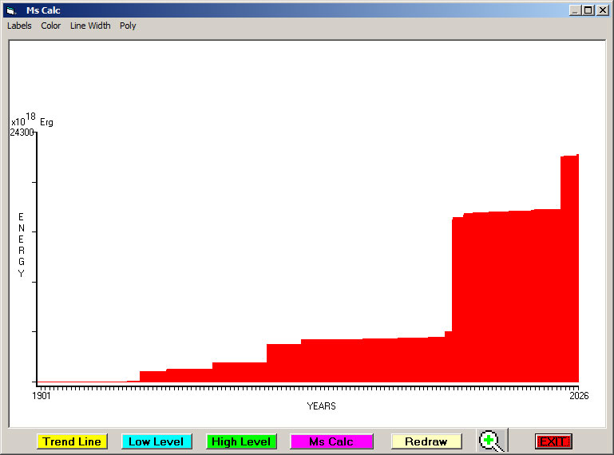The image size is (614, 455).
Task: Open the Line Width menu
Action: [x=90, y=26]
